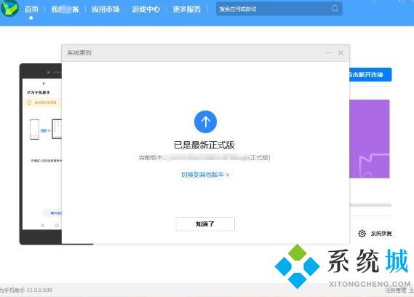Tap the back arrow on phone preview
Image resolution: width=414 pixels, height=297 pixels.
pyautogui.click(x=42, y=226)
